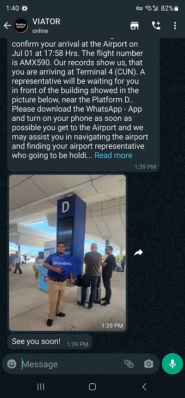Image resolution: width=185 pixels, height=398 pixels.
Task: Tap the back arrow to leave chat
Action: coord(7,26)
